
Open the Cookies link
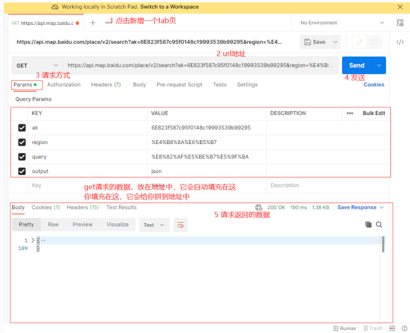pyautogui.click(x=374, y=84)
